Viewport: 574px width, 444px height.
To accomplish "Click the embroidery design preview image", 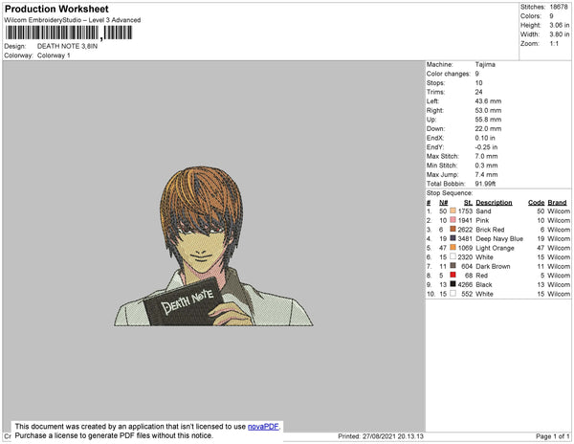I will (x=213, y=246).
